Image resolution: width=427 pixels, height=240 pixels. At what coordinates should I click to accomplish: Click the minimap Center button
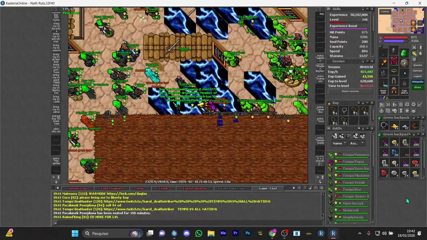[x=385, y=12]
